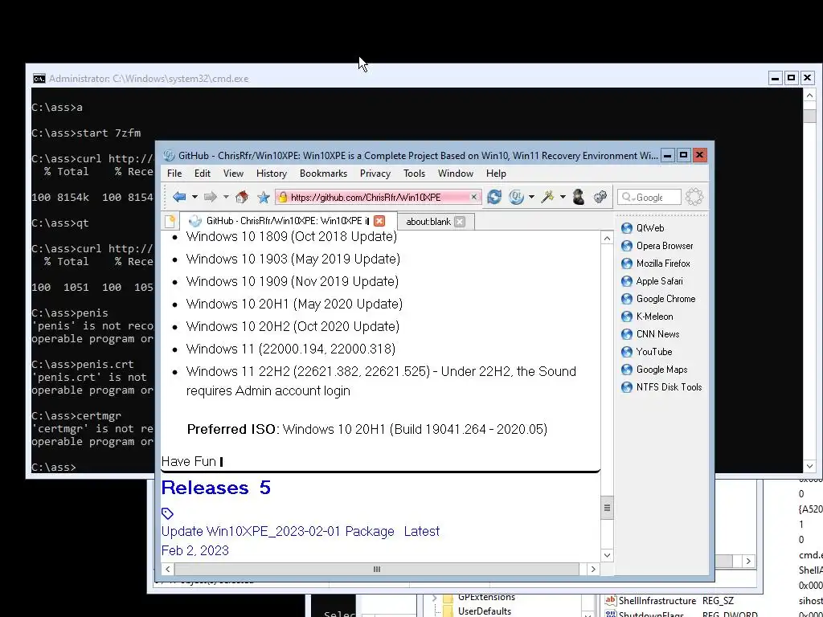
Task: Open the Forward history dropdown arrow
Action: [x=226, y=198]
